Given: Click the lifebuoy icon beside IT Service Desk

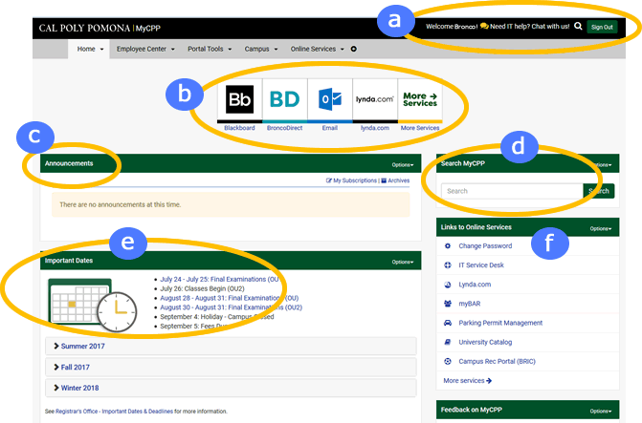Looking at the screenshot, I should tap(448, 265).
